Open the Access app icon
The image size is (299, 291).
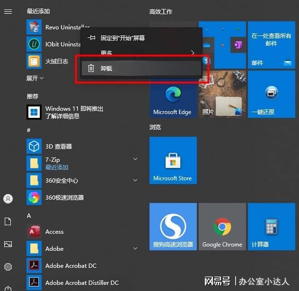[34, 231]
